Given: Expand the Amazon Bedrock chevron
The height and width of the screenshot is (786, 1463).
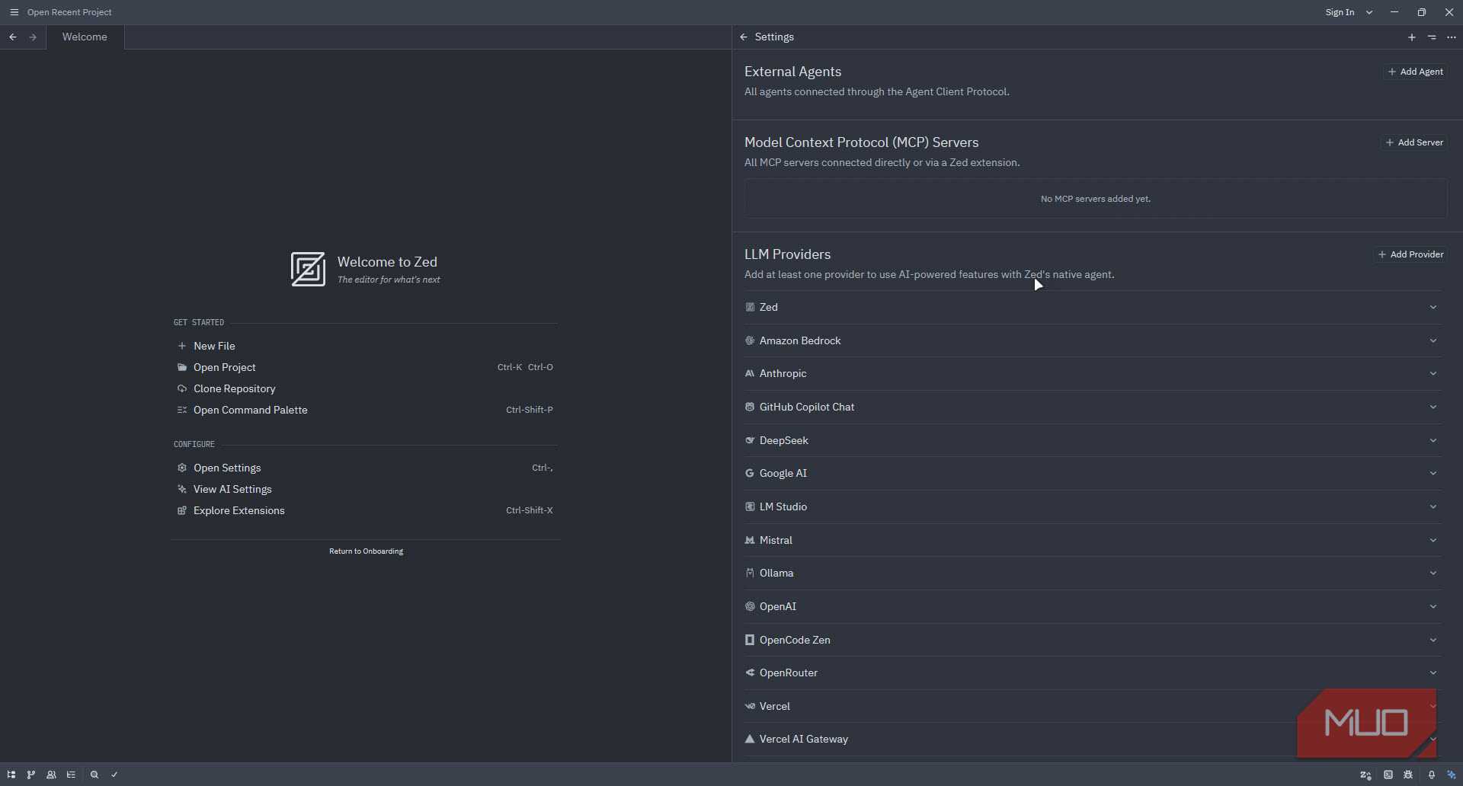Looking at the screenshot, I should pyautogui.click(x=1433, y=341).
